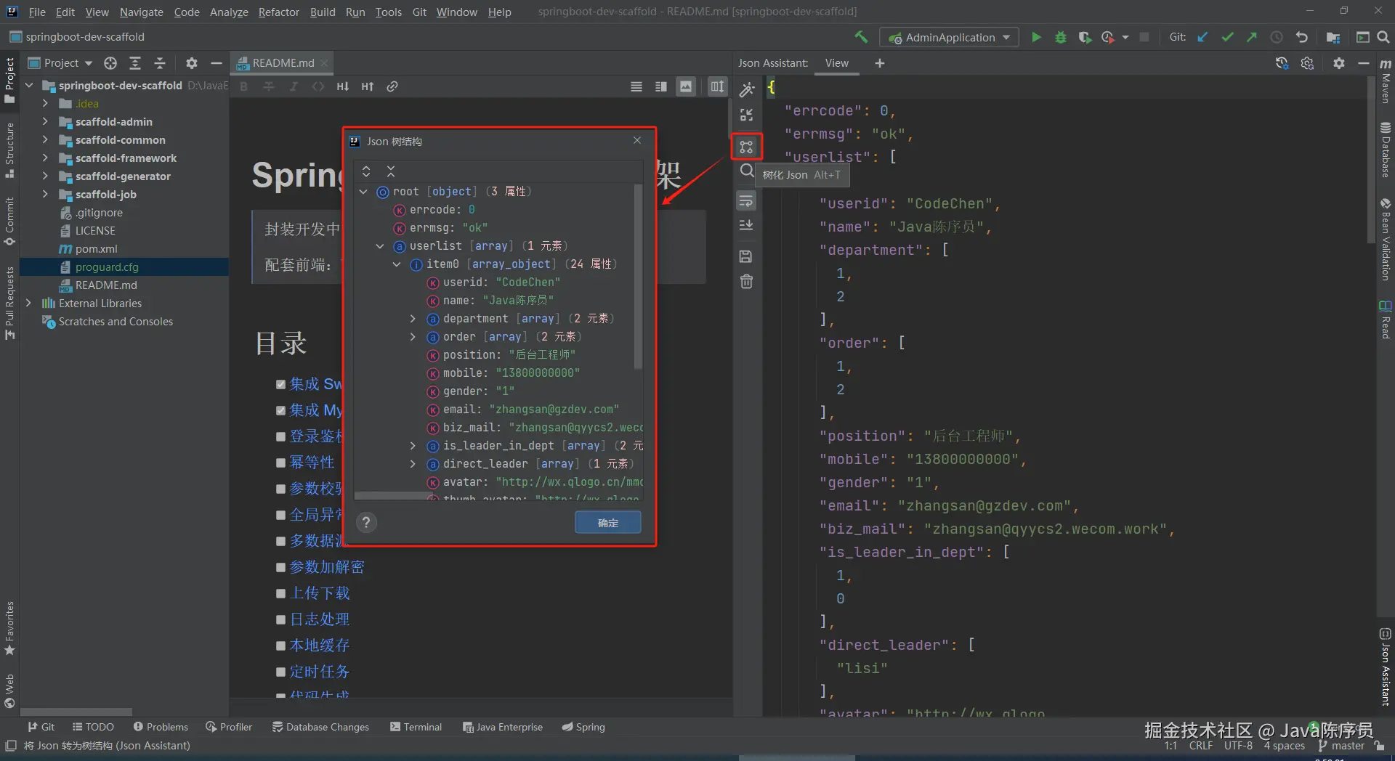This screenshot has width=1395, height=761.
Task: Check the 上传下载 checkbox
Action: point(280,593)
